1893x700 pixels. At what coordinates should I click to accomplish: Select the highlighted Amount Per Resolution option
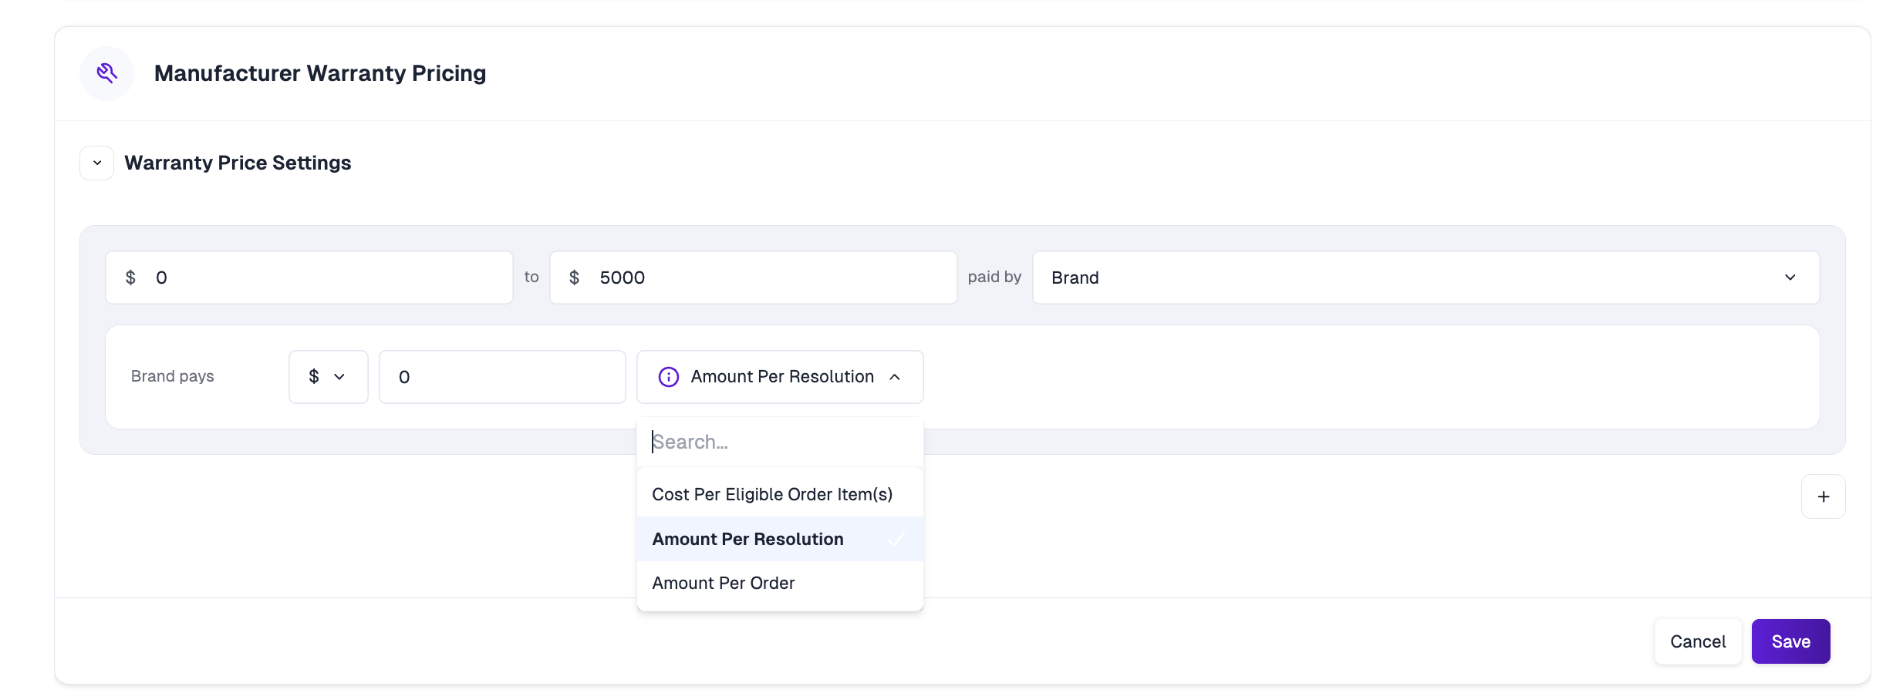pos(780,539)
